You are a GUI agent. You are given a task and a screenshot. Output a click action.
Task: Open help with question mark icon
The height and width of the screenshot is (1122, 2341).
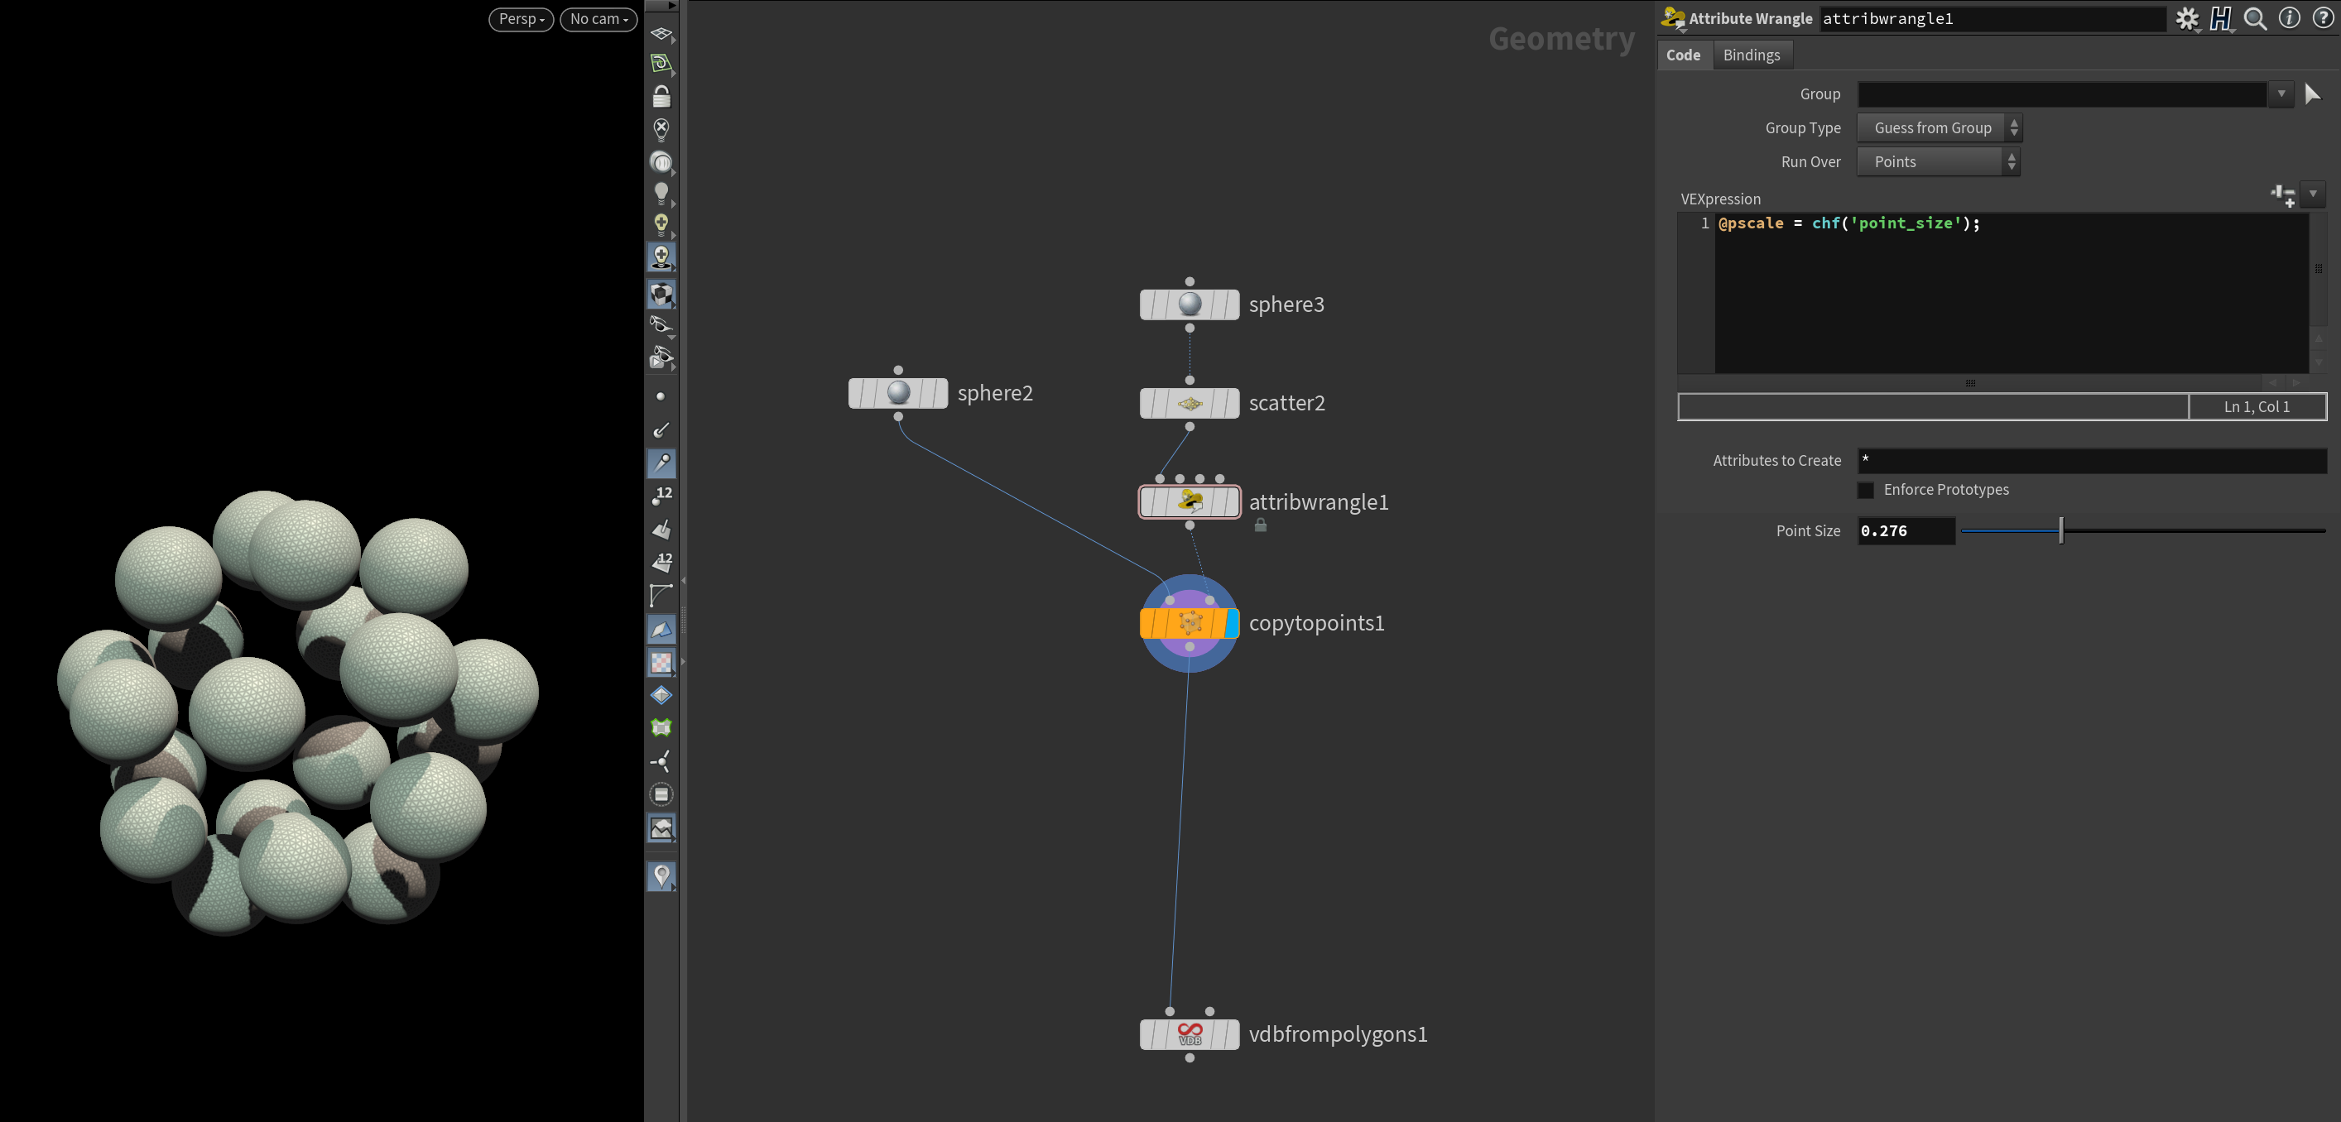2323,18
